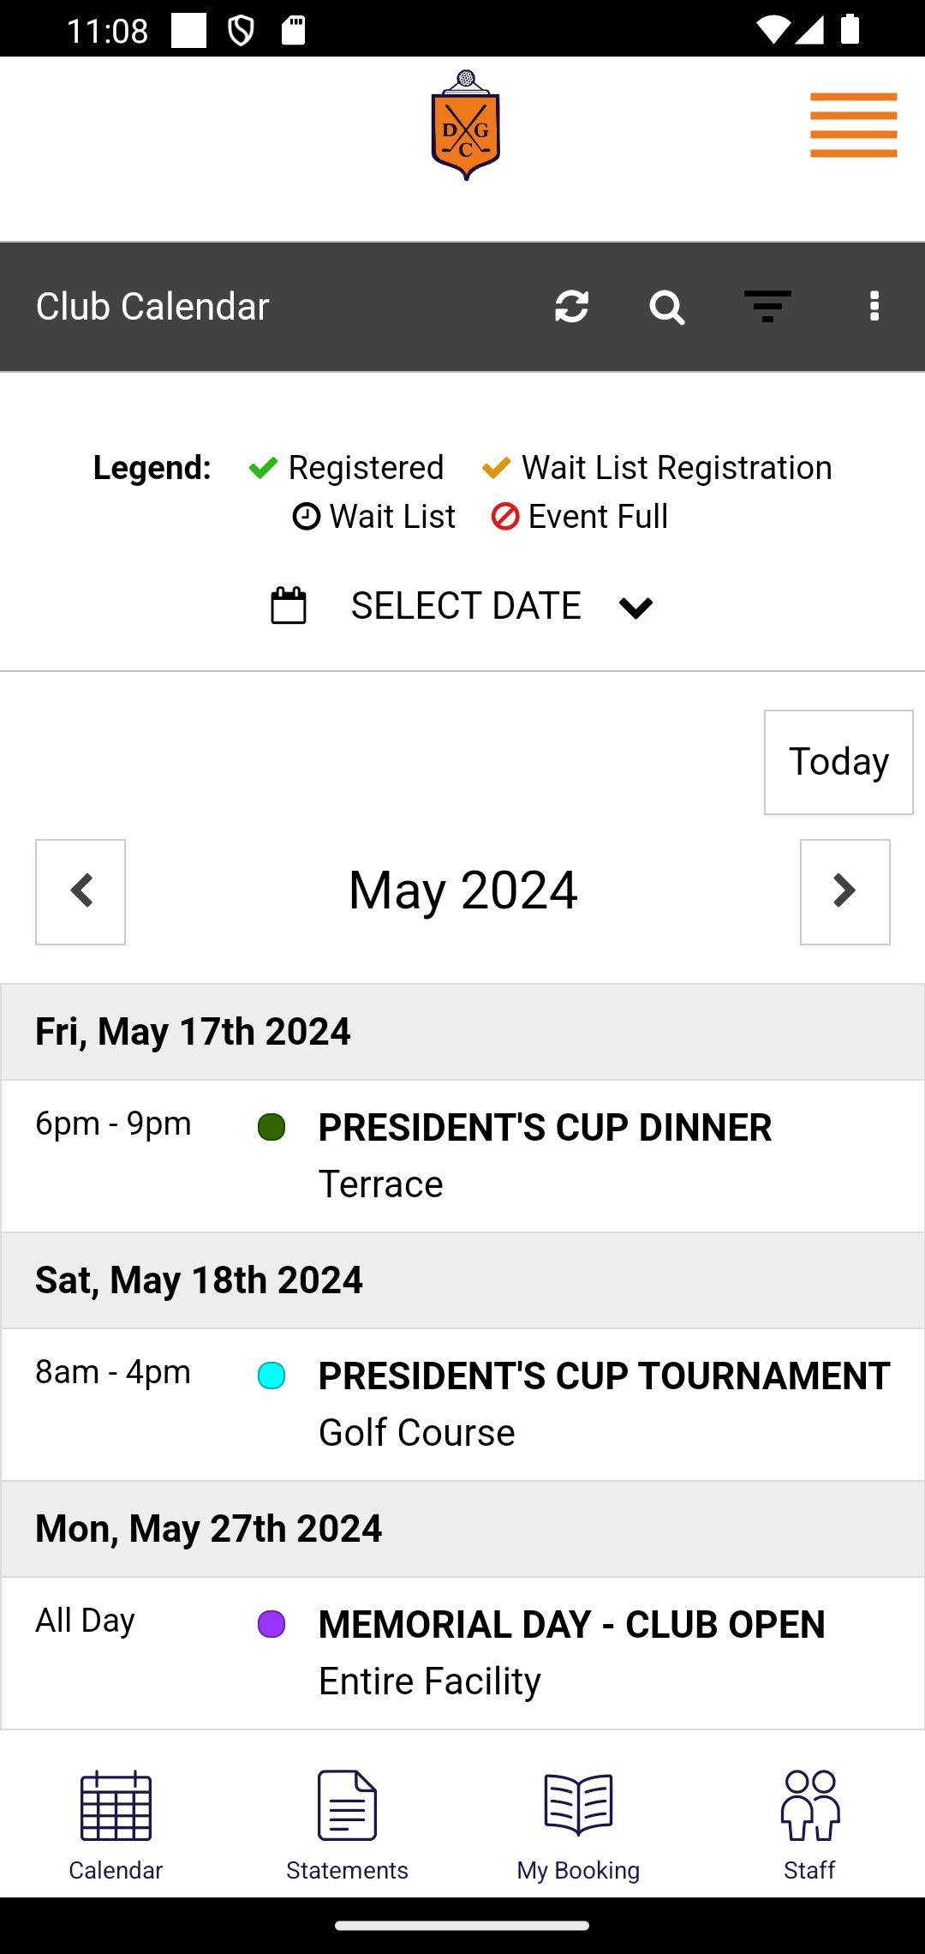Open the SELECT DATE picker label

coord(466,606)
